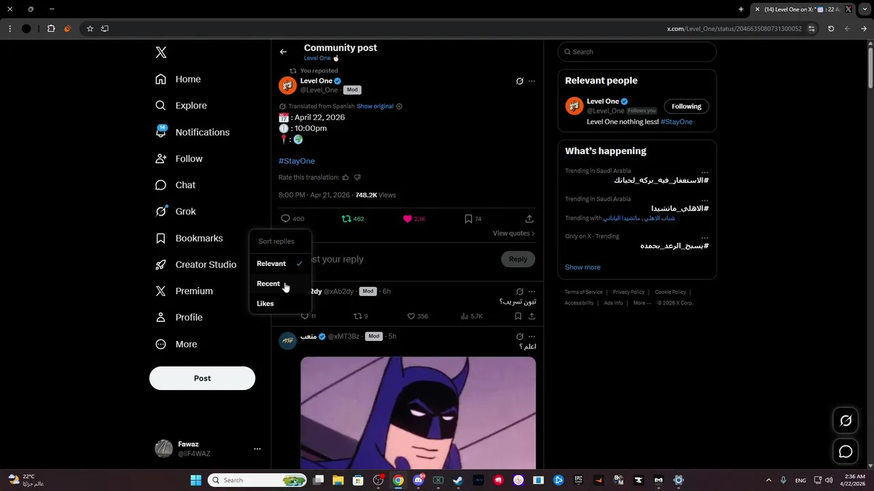The width and height of the screenshot is (874, 491).
Task: Open options for #الاستغفار_فيه_بركه_لحياتك trend
Action: click(x=705, y=171)
